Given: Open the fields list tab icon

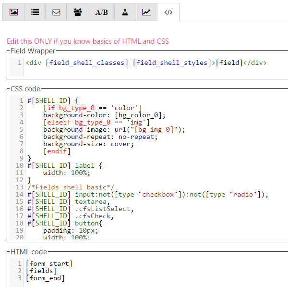Looking at the screenshot, I should (x=35, y=12).
